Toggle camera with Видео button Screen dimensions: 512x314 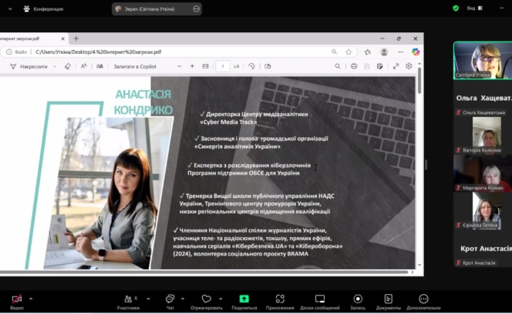(x=16, y=299)
